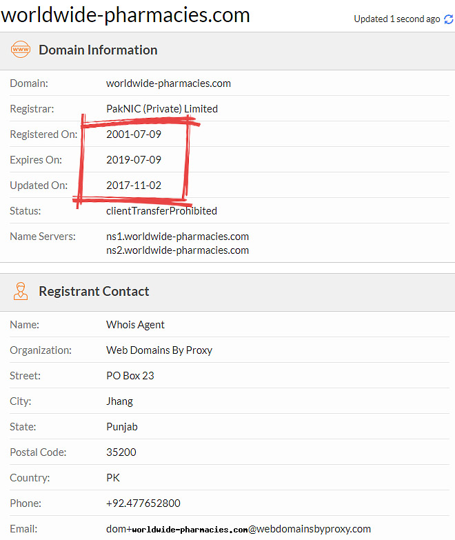Select postal code 35200
This screenshot has height=540, width=455.
[x=121, y=452]
